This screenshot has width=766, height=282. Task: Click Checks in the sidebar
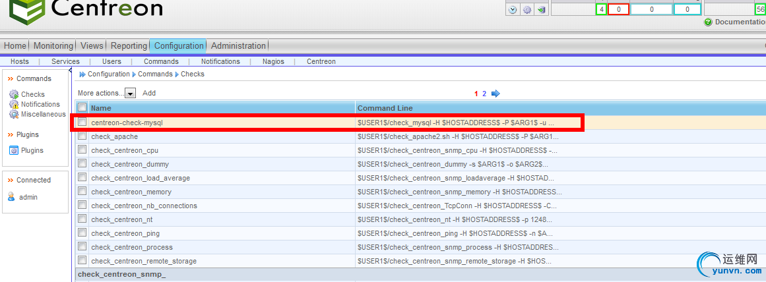[33, 94]
